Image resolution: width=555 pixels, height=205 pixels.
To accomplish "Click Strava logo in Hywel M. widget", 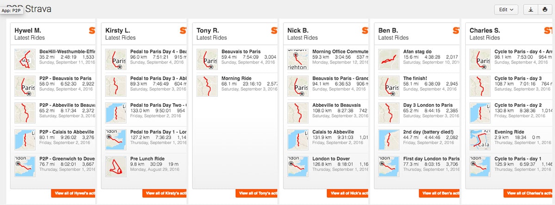I will pos(92,31).
